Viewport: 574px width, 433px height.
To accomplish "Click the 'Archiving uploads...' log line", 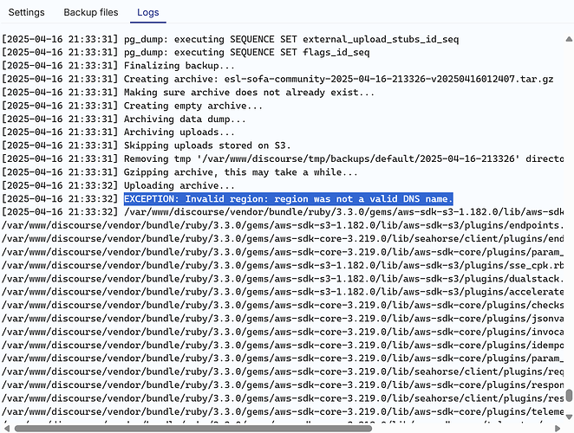I will click(118, 132).
